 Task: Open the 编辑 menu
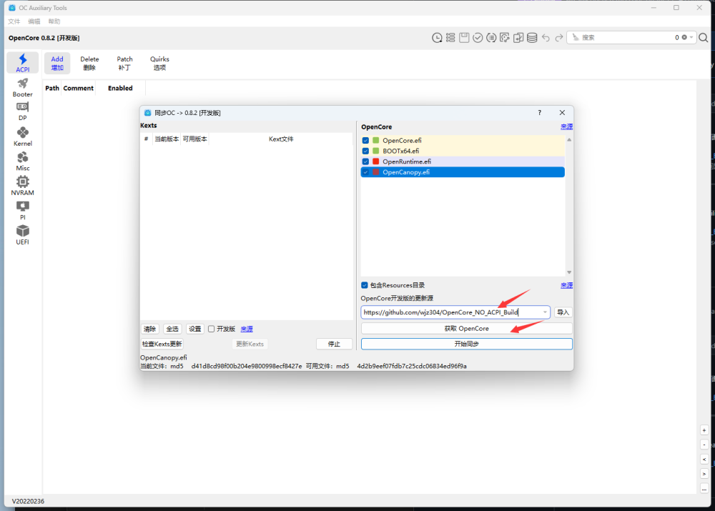[34, 21]
